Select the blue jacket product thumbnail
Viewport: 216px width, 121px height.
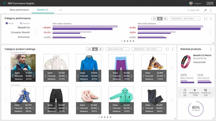tap(89, 64)
